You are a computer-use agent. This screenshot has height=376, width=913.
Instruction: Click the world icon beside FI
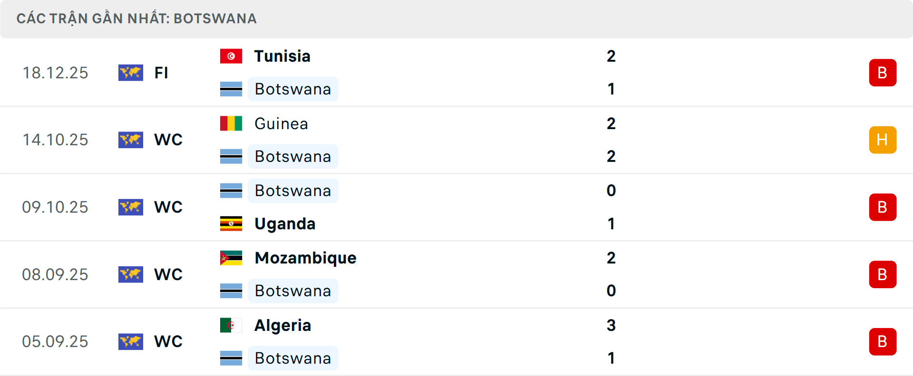point(131,73)
